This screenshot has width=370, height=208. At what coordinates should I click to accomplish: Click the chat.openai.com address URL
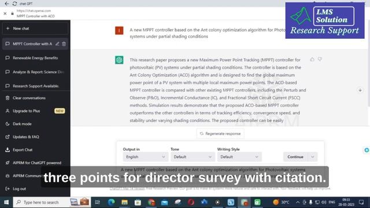pyautogui.click(x=34, y=11)
